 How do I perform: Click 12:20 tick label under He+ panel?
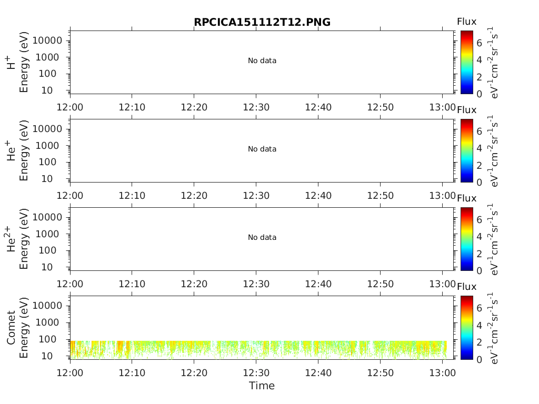coord(194,196)
